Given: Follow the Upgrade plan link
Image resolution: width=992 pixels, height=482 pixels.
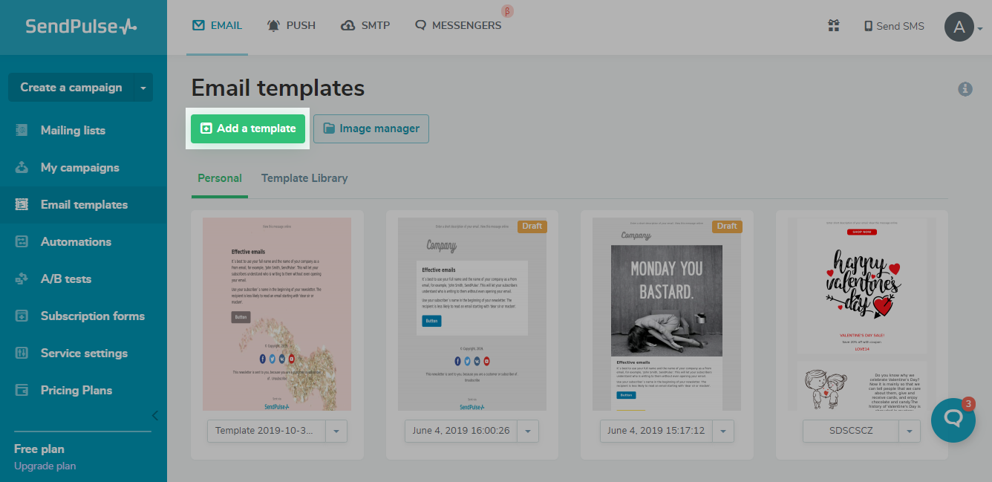Looking at the screenshot, I should point(45,466).
